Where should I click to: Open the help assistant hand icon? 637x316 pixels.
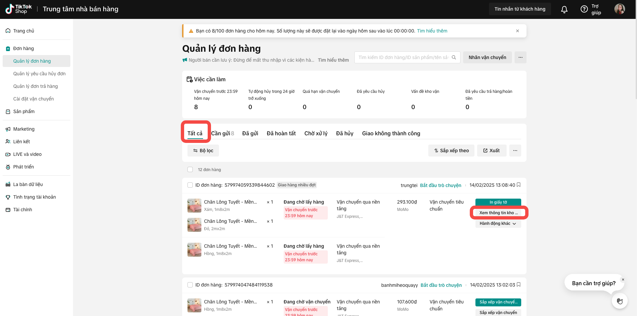click(619, 301)
